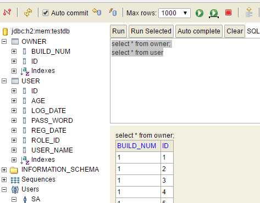Click the Rollback icon
Viewport: 260px width, 203px height.
97,12
